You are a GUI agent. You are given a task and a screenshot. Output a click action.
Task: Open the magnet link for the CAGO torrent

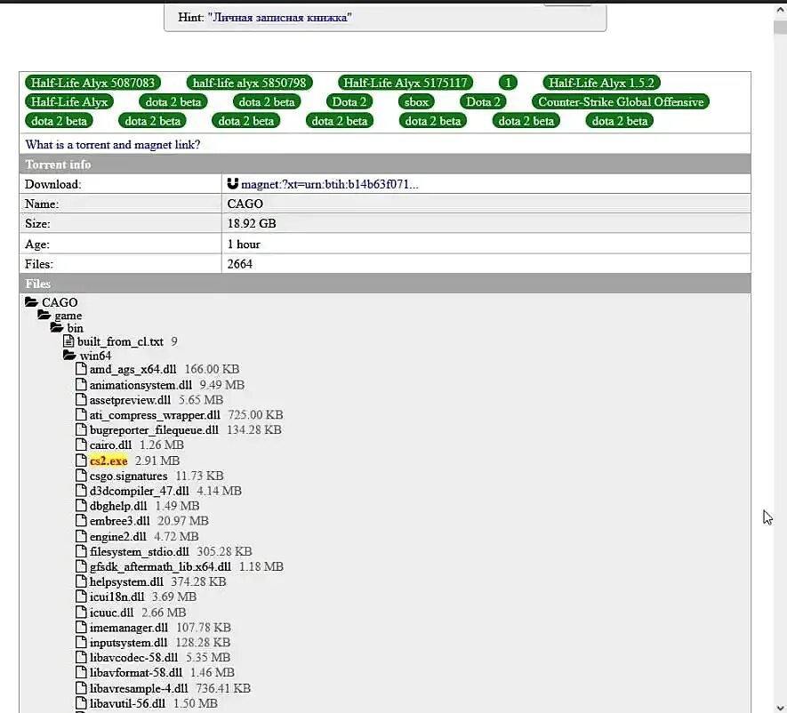coord(329,184)
